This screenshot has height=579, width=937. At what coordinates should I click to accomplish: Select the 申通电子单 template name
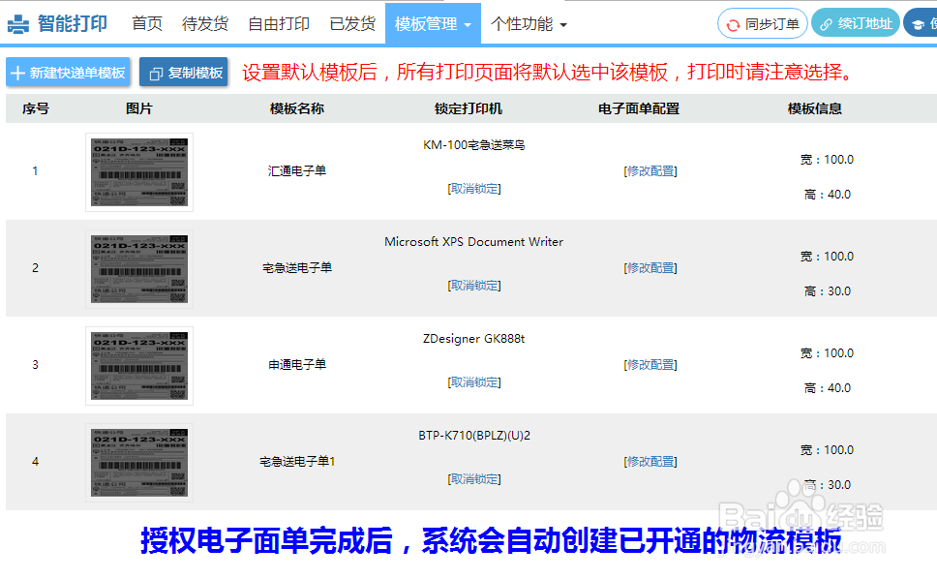tap(297, 364)
